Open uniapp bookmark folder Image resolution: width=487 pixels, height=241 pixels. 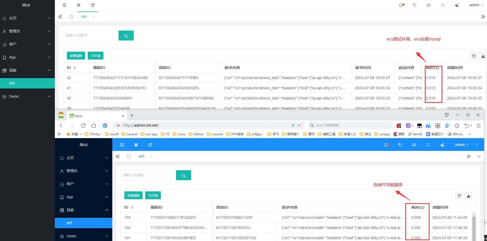click(x=382, y=134)
